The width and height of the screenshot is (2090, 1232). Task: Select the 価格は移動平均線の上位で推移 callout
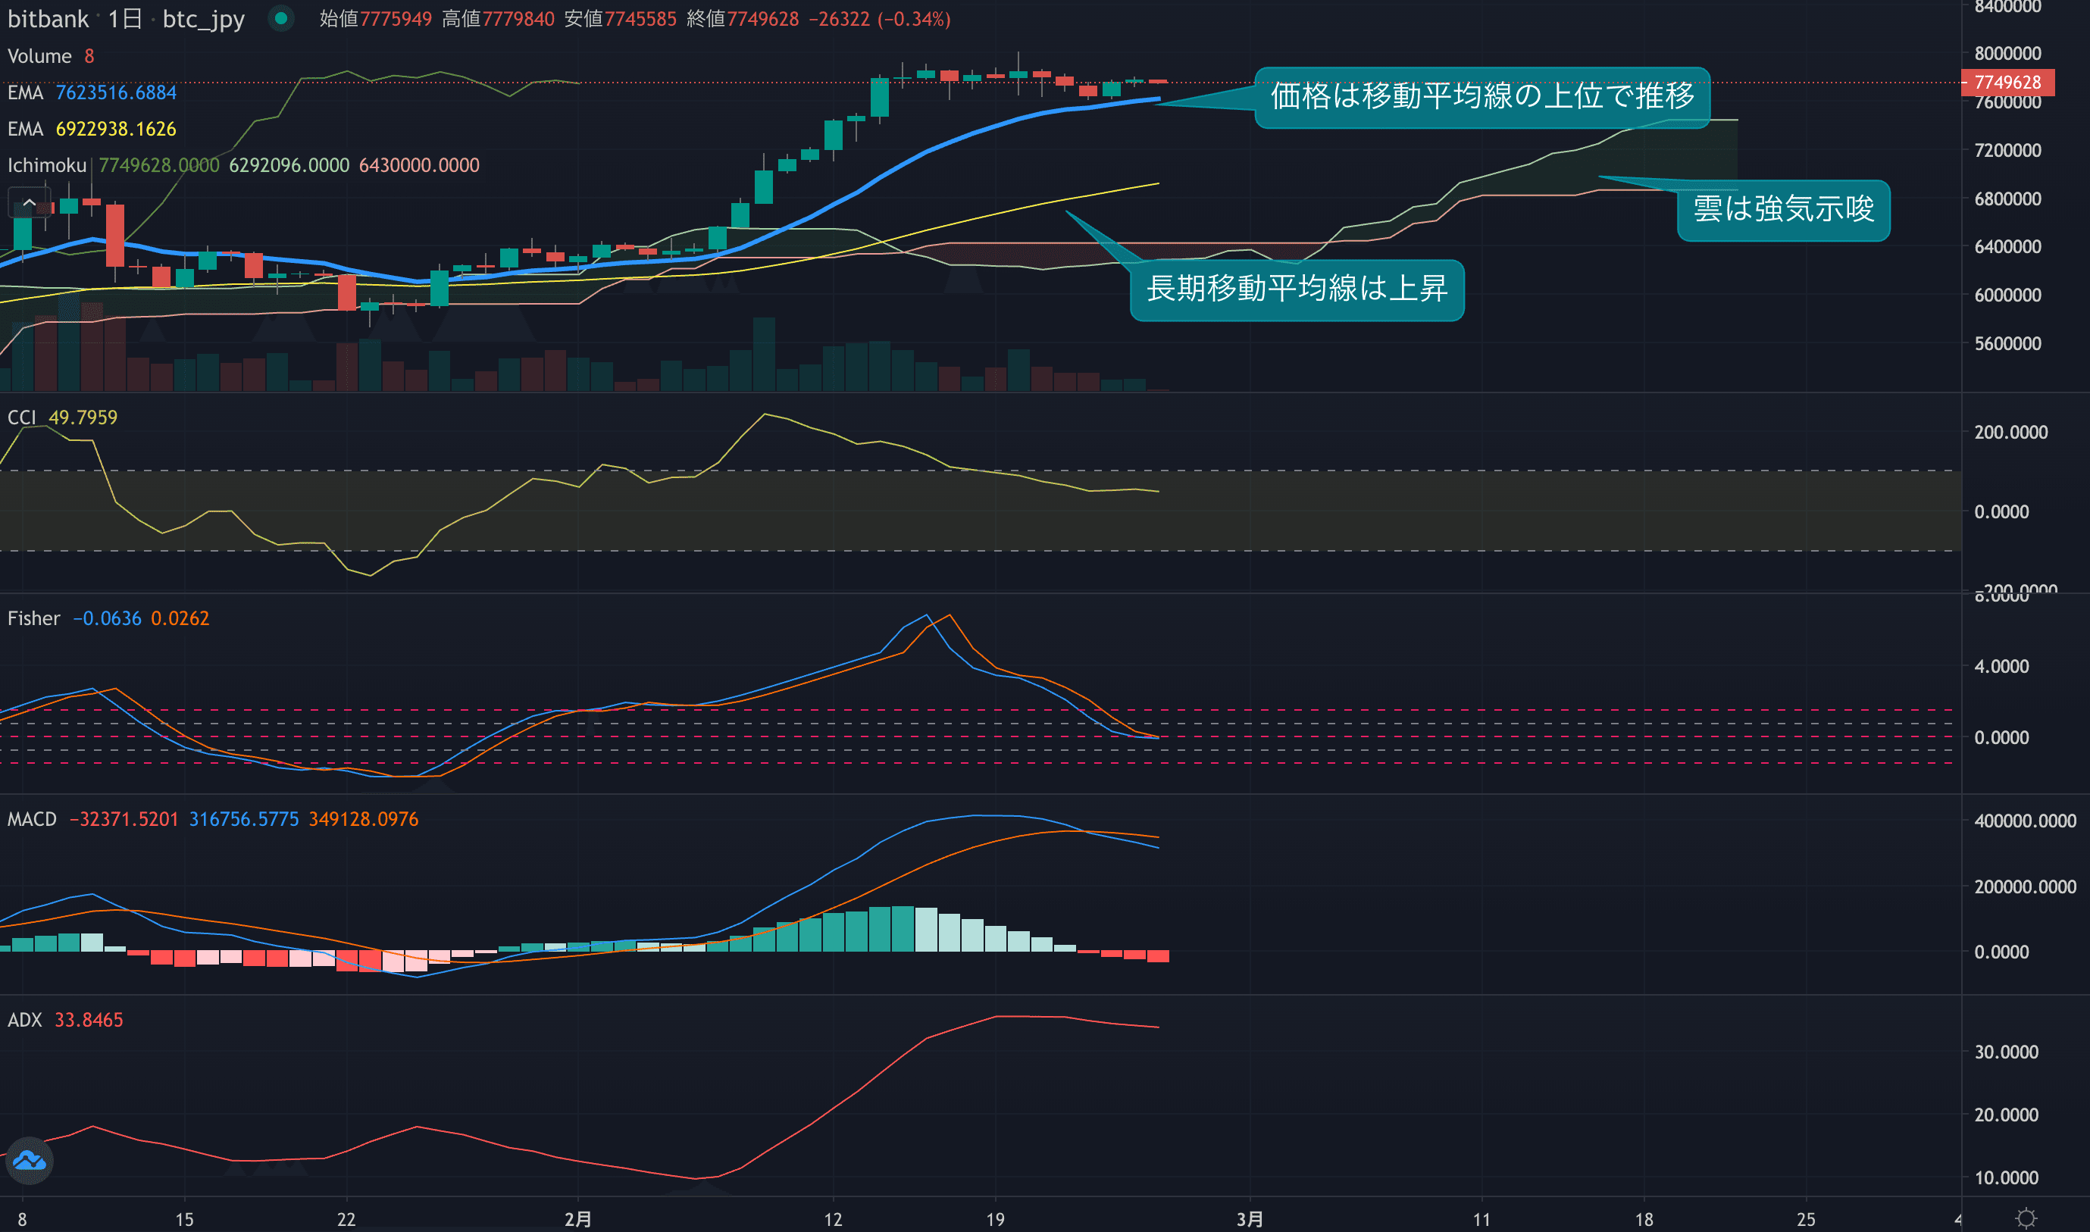pos(1481,97)
